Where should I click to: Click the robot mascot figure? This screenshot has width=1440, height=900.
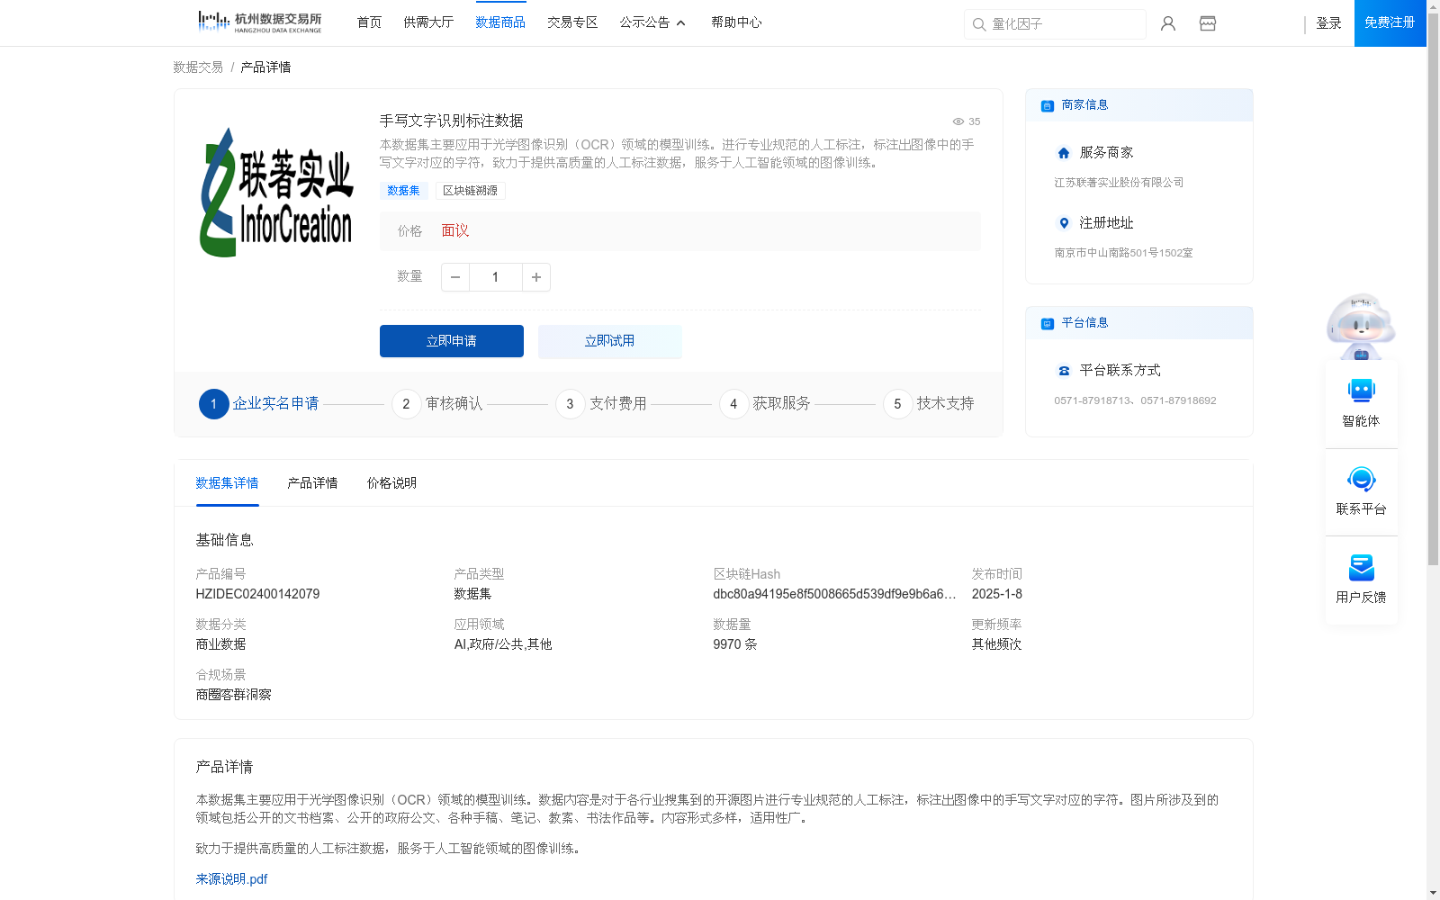click(x=1361, y=326)
